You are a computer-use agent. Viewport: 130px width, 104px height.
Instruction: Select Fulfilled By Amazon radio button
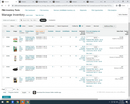pos(84,26)
